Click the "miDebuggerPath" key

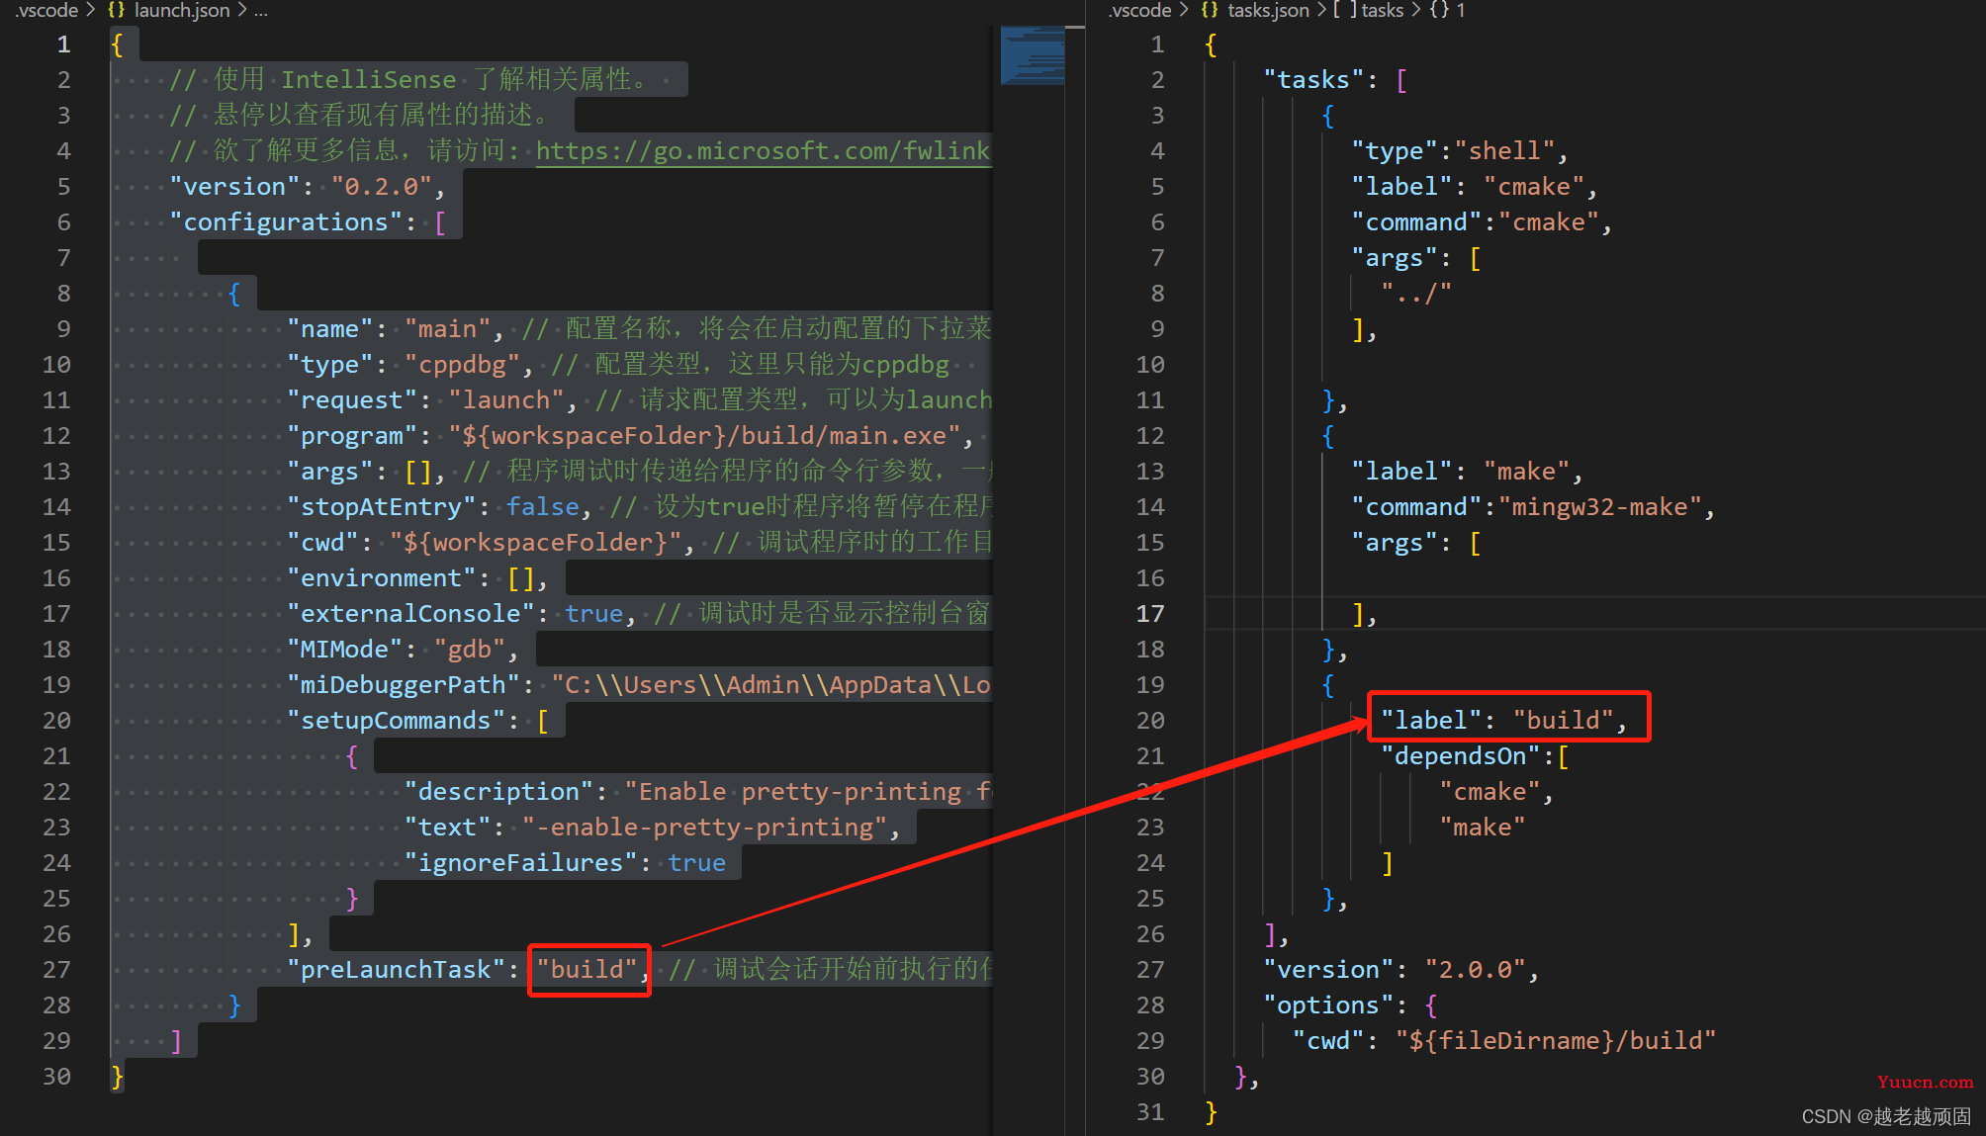click(403, 684)
